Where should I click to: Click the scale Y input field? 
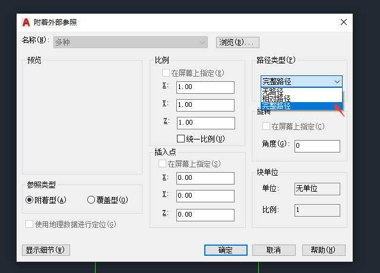[x=205, y=104]
